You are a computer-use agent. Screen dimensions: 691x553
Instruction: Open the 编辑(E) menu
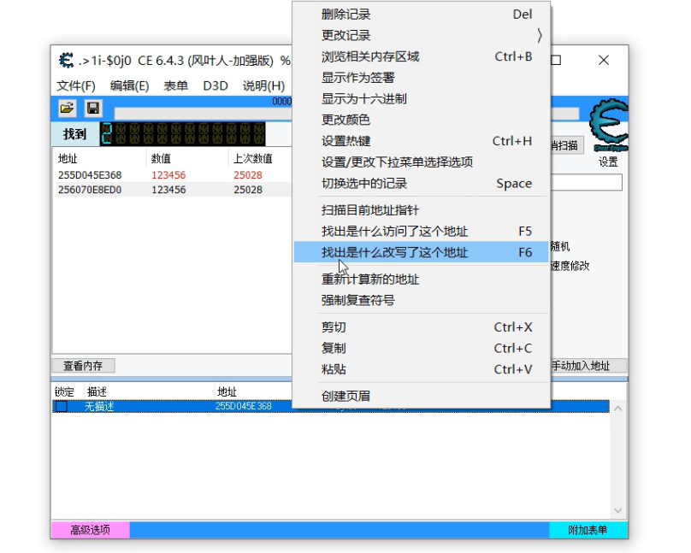(130, 85)
